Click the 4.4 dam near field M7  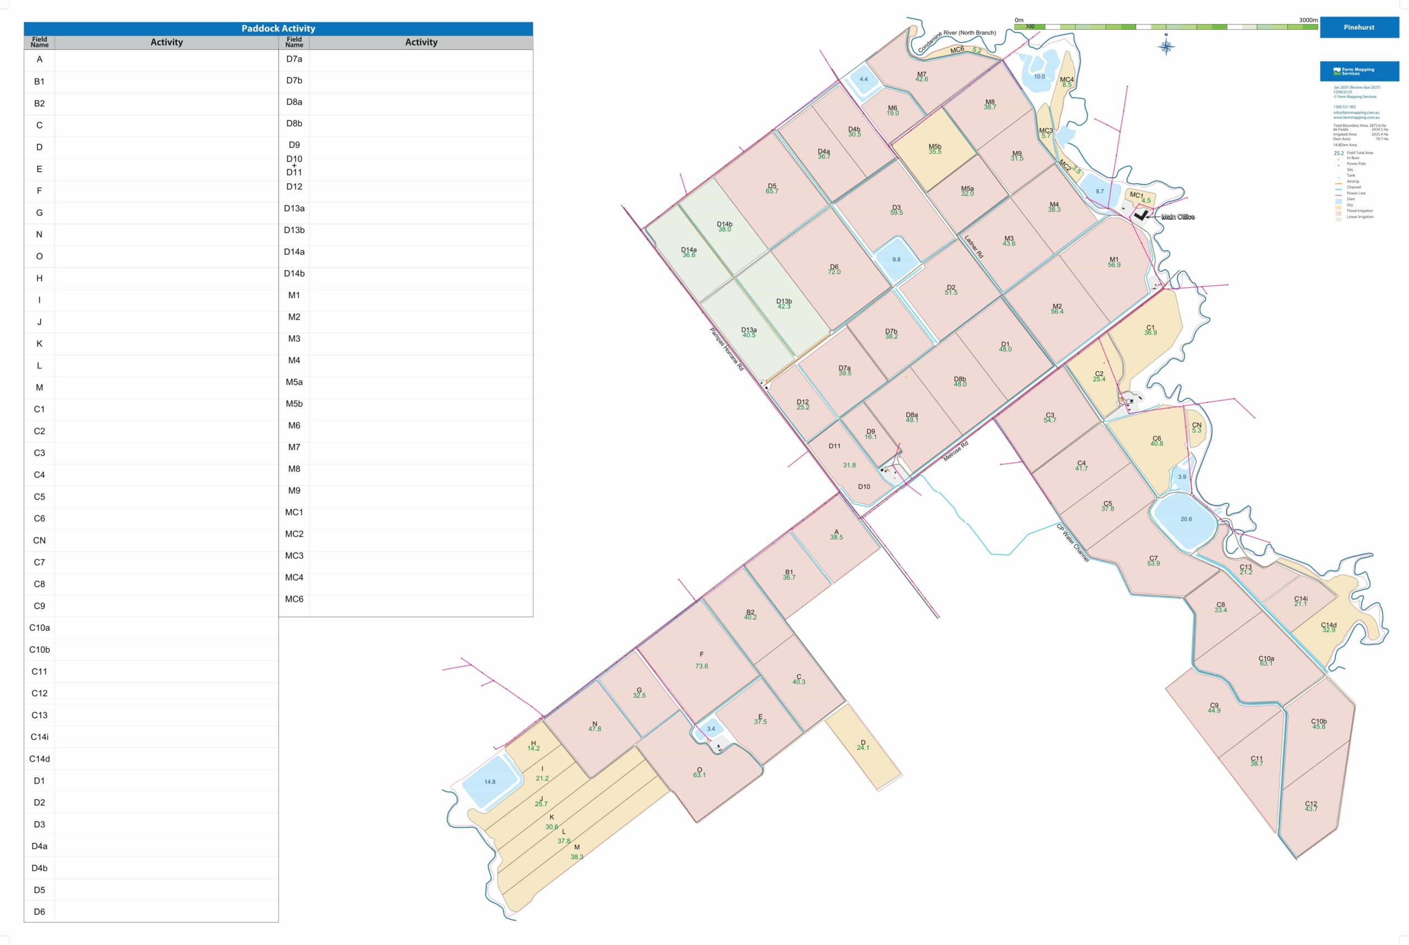(864, 79)
